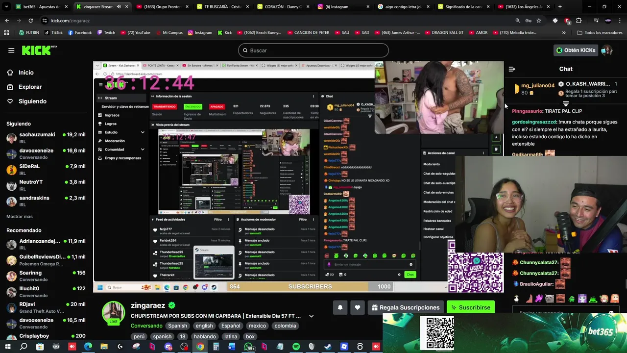Open Microsoft Edge from taskbar

[x=88, y=347]
